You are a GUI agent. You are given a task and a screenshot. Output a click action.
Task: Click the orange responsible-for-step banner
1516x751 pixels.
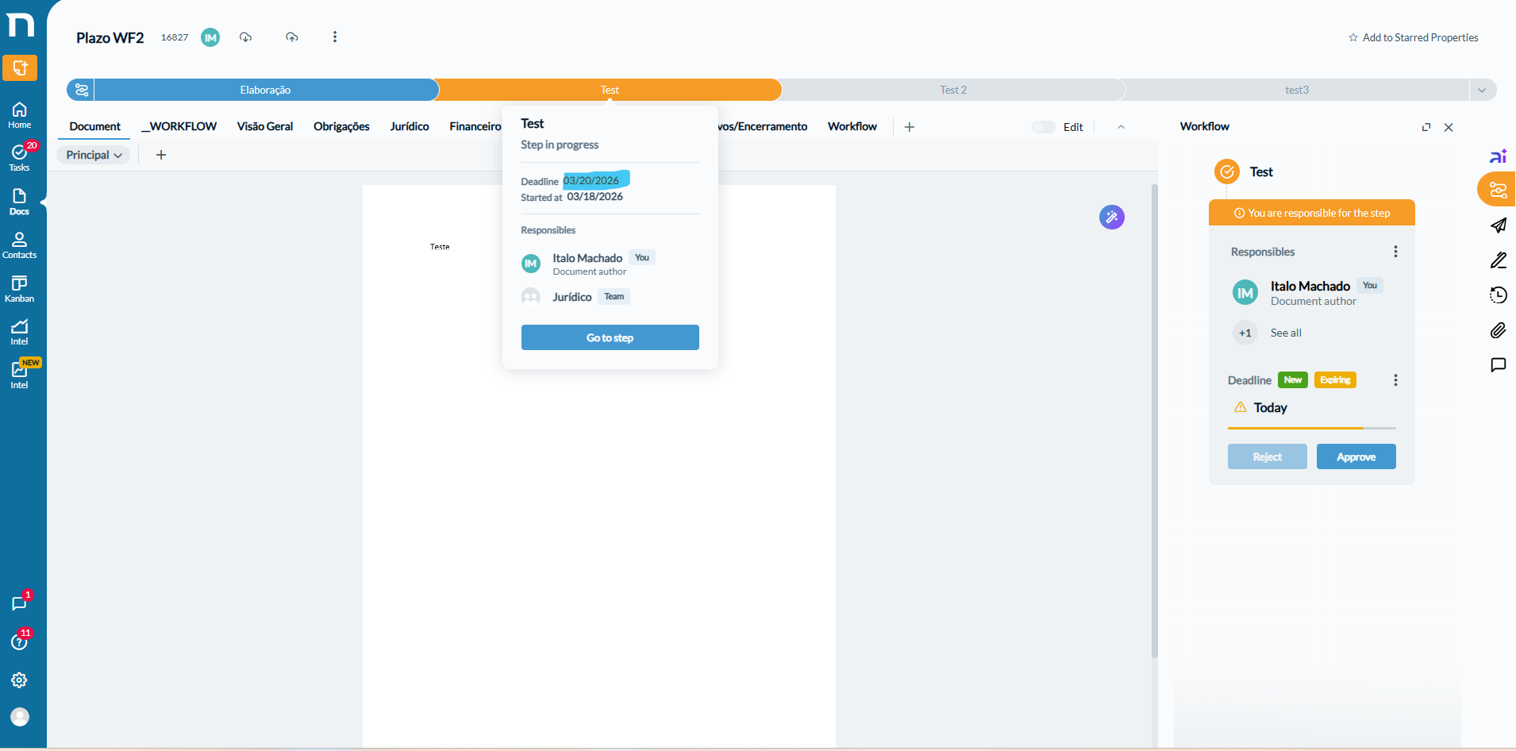[x=1312, y=213]
